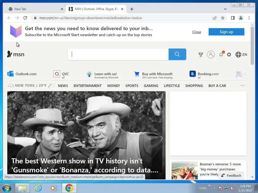Open the SHOPPING section
The width and height of the screenshot is (258, 193).
[x=194, y=86]
